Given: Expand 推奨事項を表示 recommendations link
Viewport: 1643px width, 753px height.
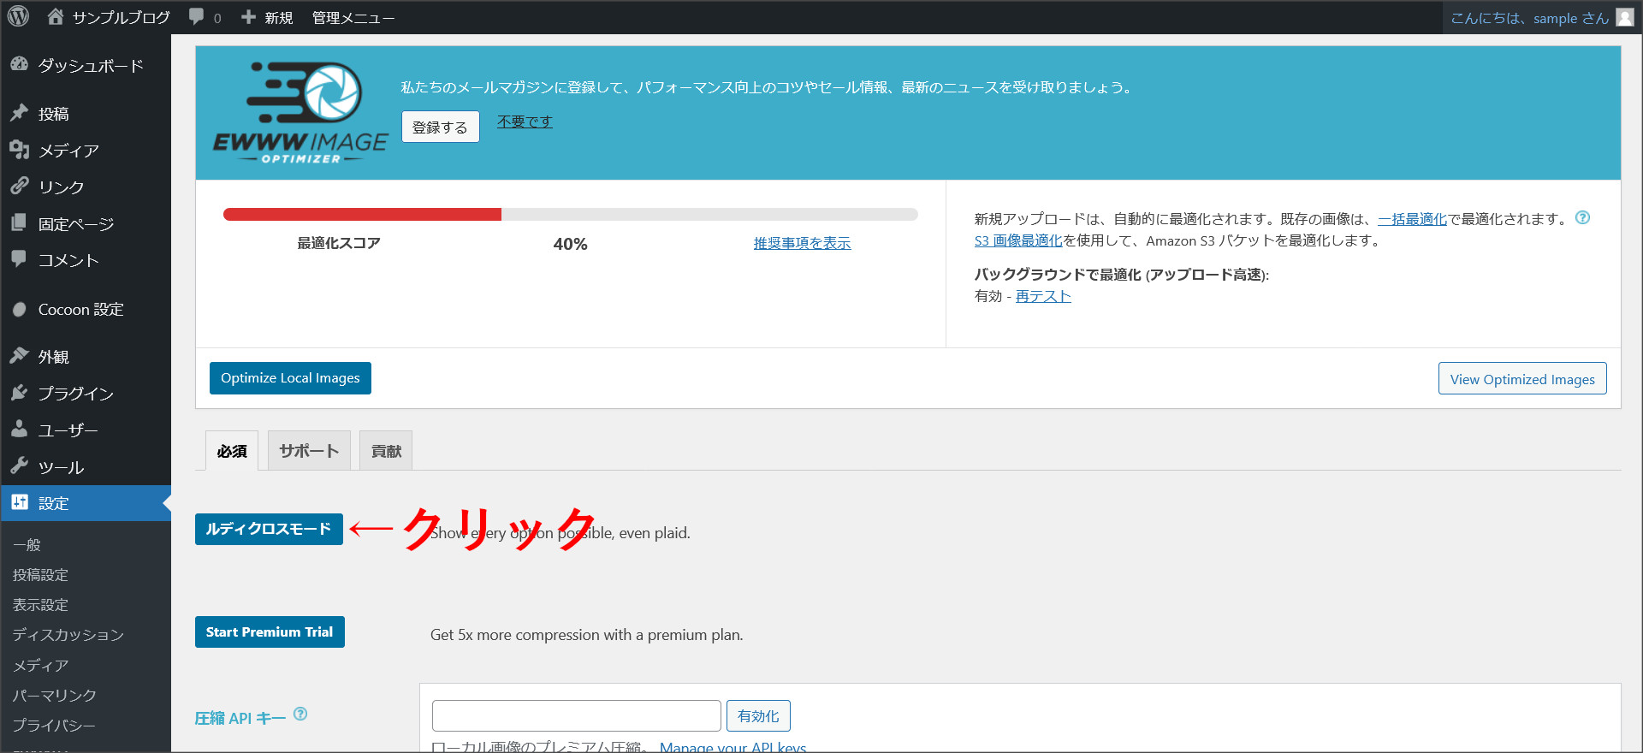Looking at the screenshot, I should pyautogui.click(x=802, y=243).
